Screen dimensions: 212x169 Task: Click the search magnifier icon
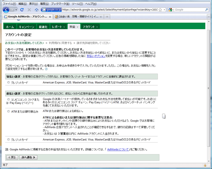(207, 10)
